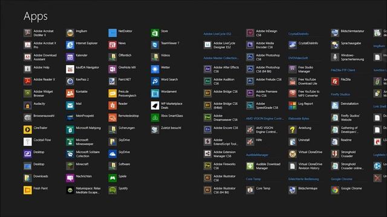Open the Audacity app icon
This screenshot has height=217, width=387.
click(x=27, y=105)
